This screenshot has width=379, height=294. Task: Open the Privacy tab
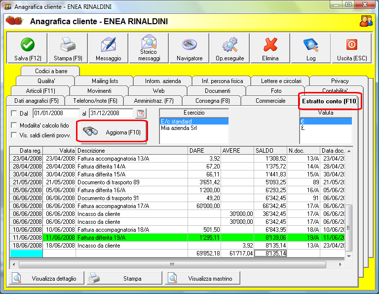tap(340, 81)
